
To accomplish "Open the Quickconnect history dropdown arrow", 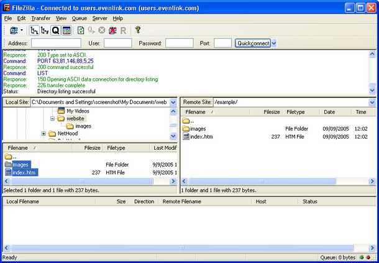I will coord(273,44).
